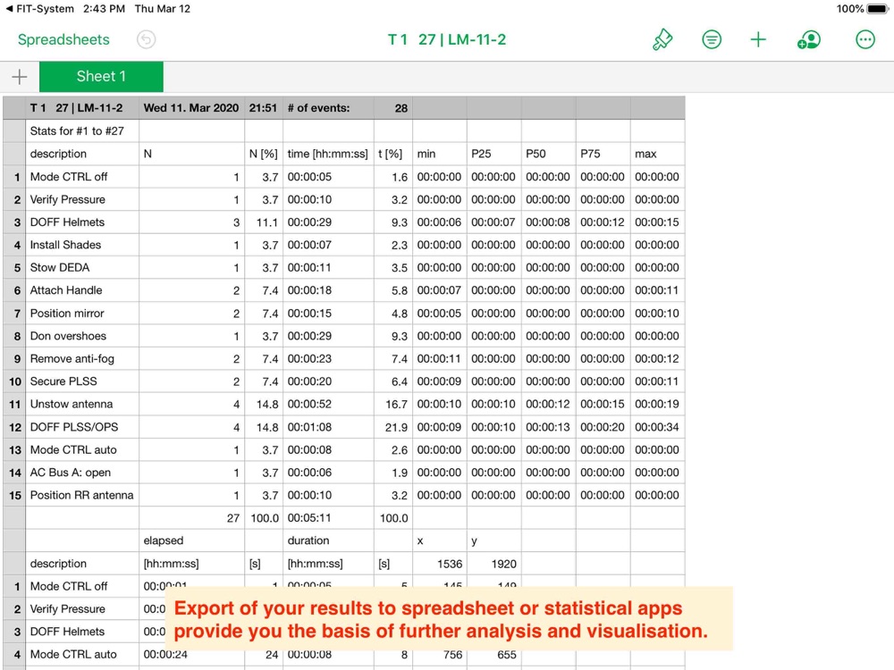This screenshot has height=670, width=894.
Task: Select the 'Position RR antenna' cell
Action: (82, 496)
